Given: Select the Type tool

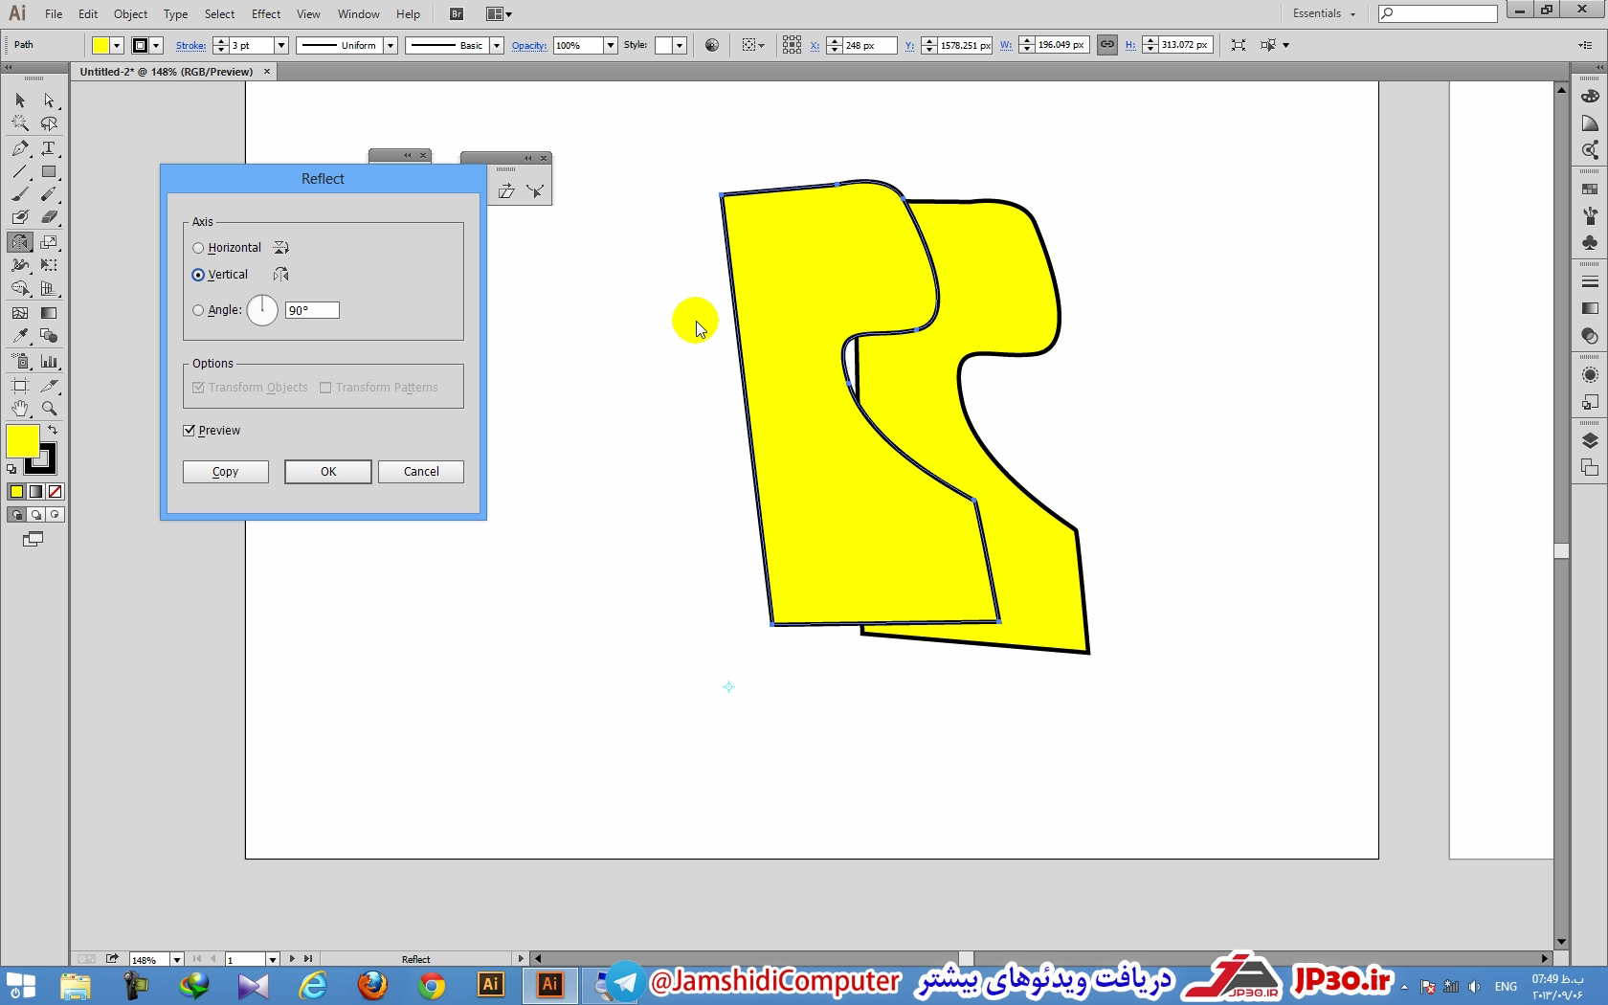Looking at the screenshot, I should (x=49, y=148).
